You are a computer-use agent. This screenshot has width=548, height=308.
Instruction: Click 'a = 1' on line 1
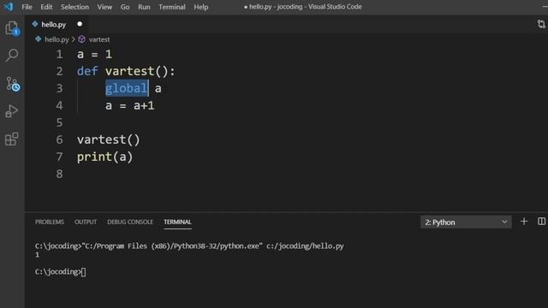click(94, 54)
